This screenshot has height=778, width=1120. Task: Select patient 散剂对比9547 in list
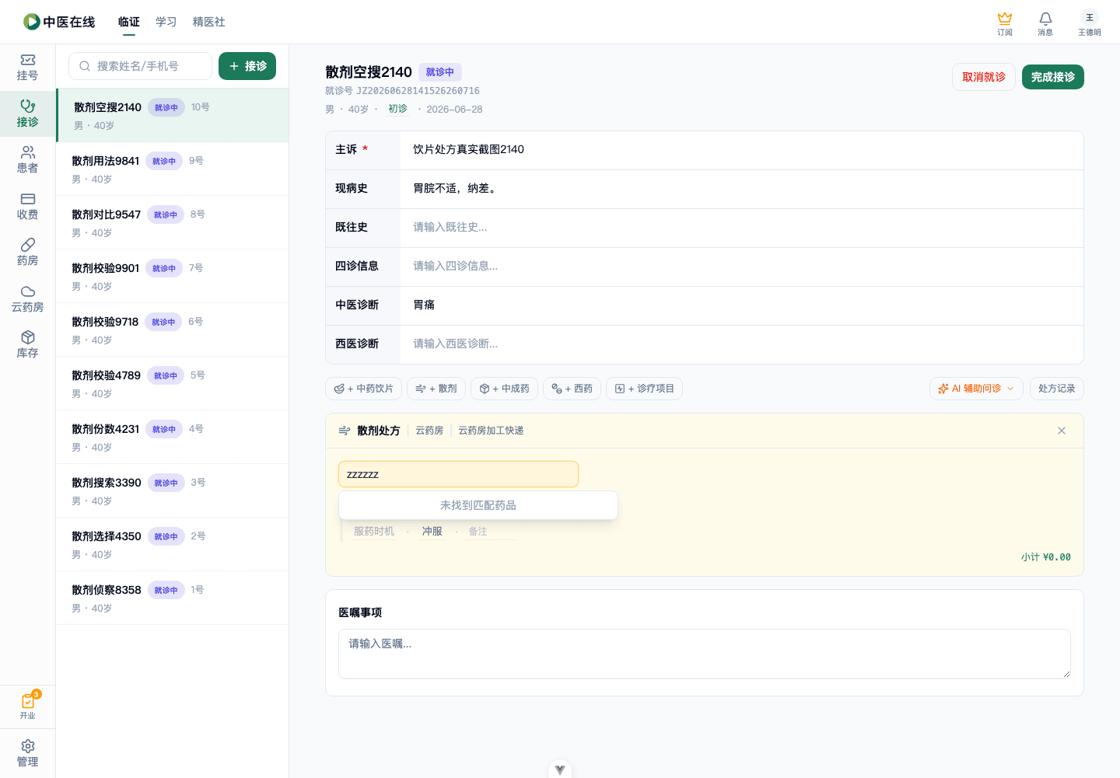[173, 222]
